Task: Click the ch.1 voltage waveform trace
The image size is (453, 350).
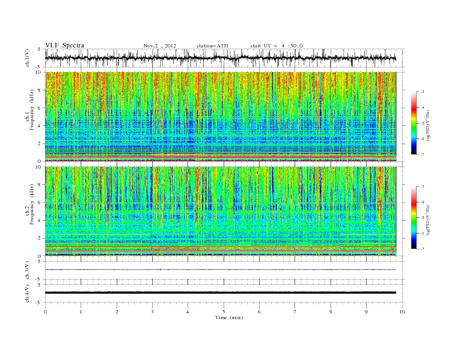Action: point(220,58)
